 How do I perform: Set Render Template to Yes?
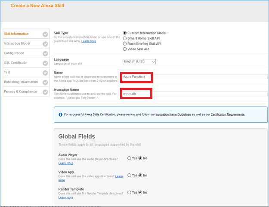click(129, 192)
